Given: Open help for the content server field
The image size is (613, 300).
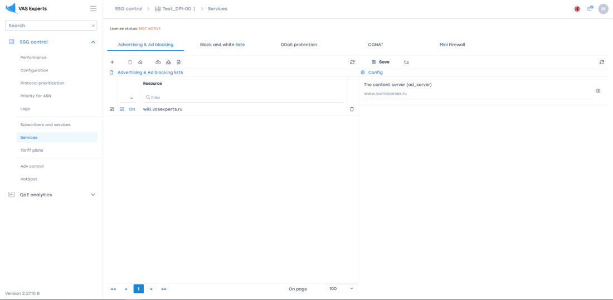Looking at the screenshot, I should [598, 91].
